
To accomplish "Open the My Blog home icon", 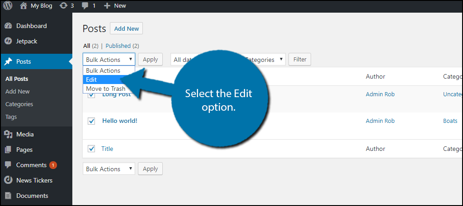I will (x=24, y=5).
